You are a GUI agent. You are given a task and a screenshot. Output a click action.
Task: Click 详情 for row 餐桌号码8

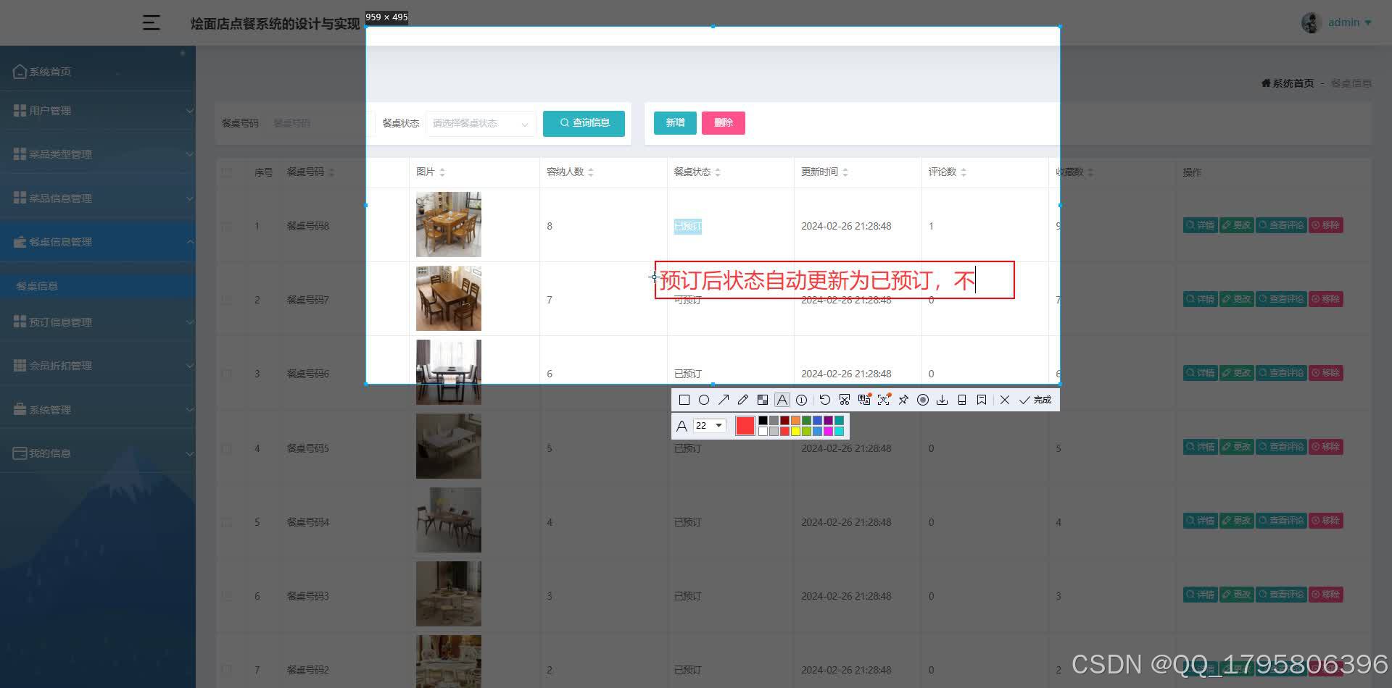[x=1200, y=225]
